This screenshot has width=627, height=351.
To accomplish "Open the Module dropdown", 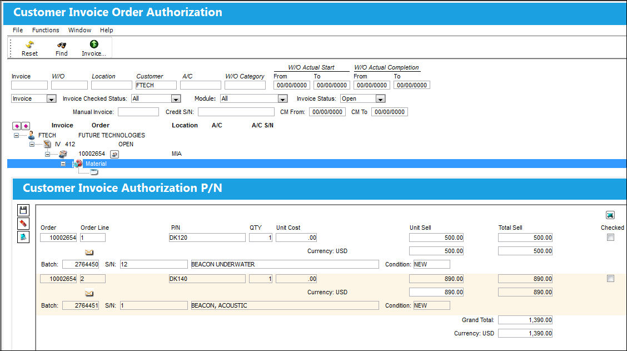I will click(x=282, y=99).
